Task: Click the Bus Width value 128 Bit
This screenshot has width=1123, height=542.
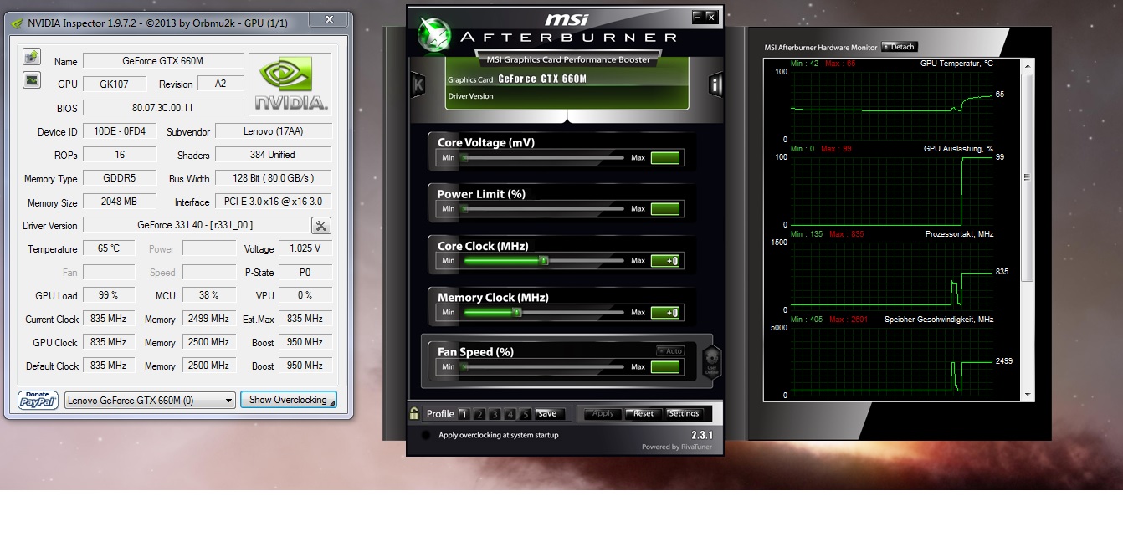Action: (274, 178)
